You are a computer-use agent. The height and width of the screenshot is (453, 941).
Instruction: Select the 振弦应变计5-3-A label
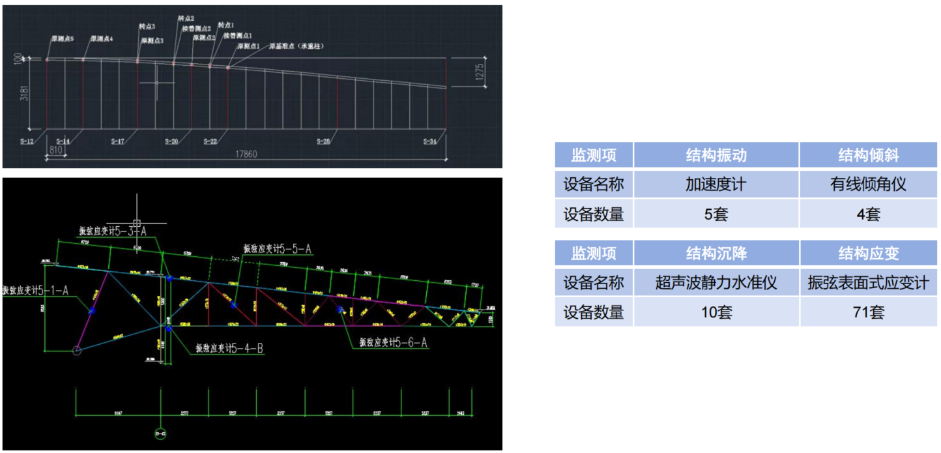[x=112, y=231]
